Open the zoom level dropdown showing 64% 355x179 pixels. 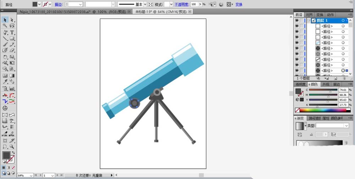[x=32, y=175]
